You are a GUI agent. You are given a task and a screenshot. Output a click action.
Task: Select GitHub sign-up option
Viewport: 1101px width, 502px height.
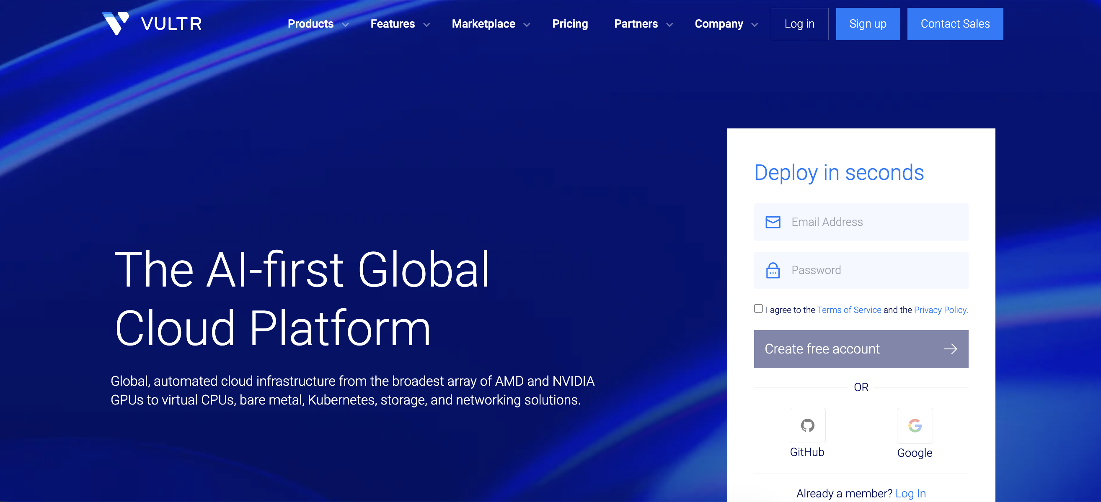tap(807, 425)
